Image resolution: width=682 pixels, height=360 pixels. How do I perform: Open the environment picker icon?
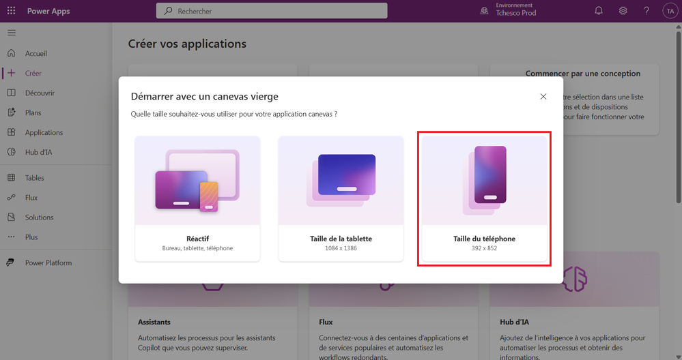coord(484,11)
